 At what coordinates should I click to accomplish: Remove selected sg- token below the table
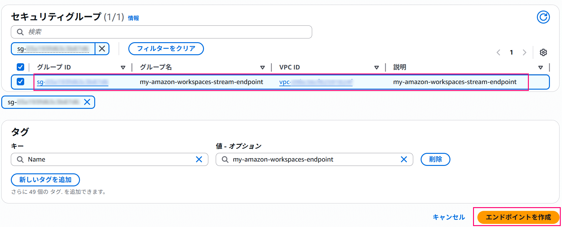(87, 102)
